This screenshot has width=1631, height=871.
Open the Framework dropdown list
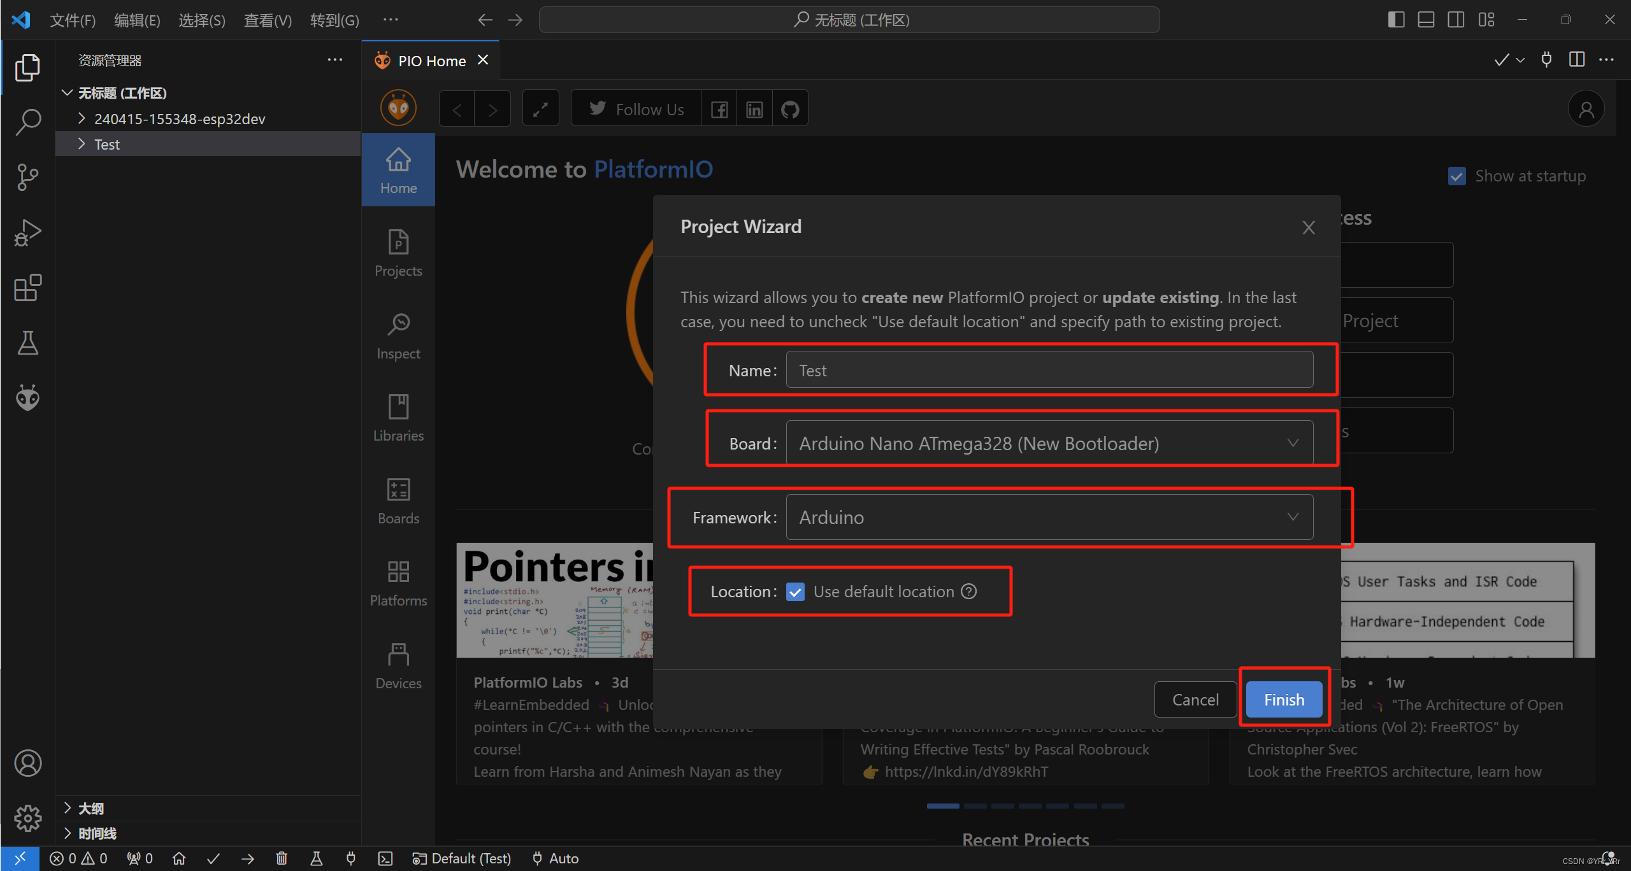[1049, 517]
